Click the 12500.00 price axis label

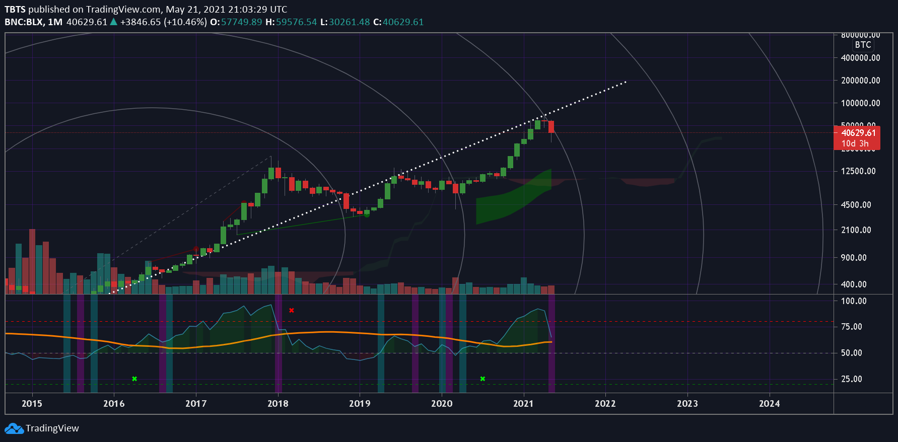click(x=858, y=171)
